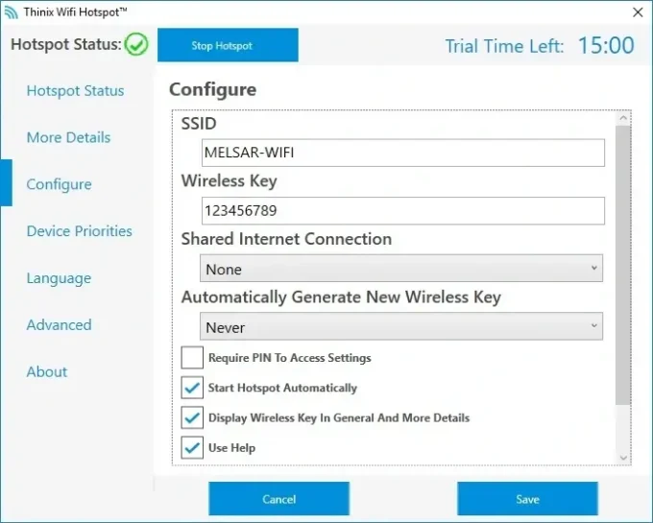Toggle Display Wireless Key In General checkbox
653x523 pixels.
point(192,417)
